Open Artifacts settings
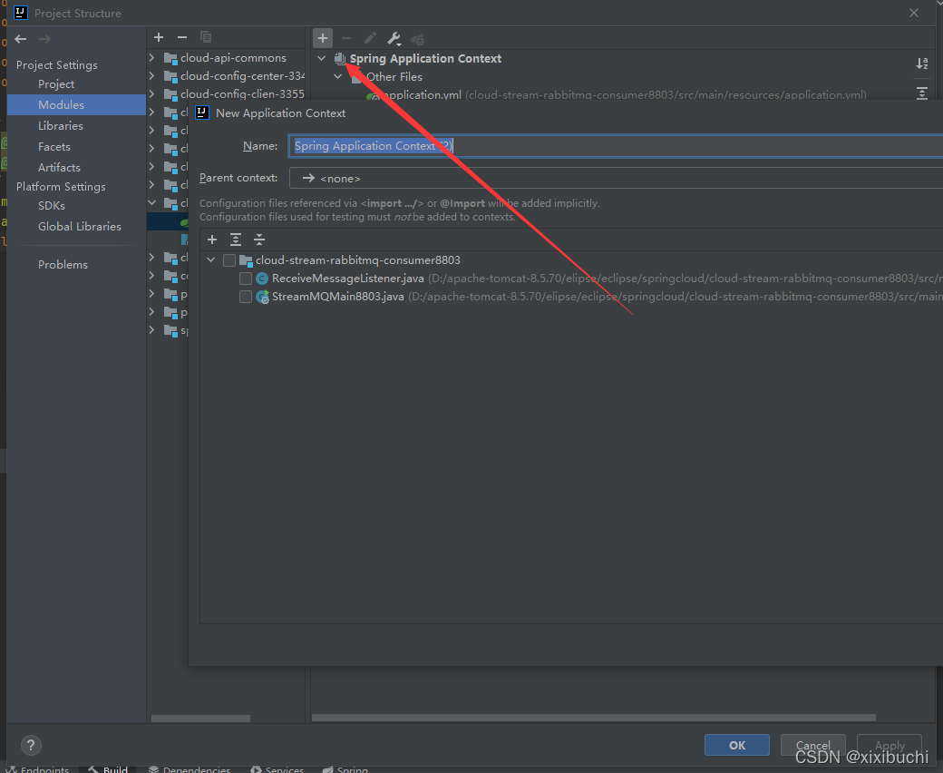The height and width of the screenshot is (773, 943). (59, 167)
